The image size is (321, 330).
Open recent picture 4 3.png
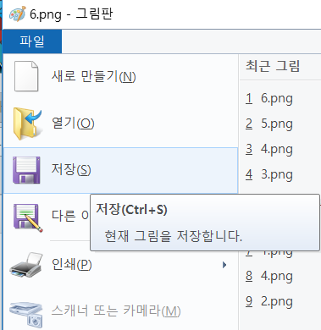[x=280, y=174]
